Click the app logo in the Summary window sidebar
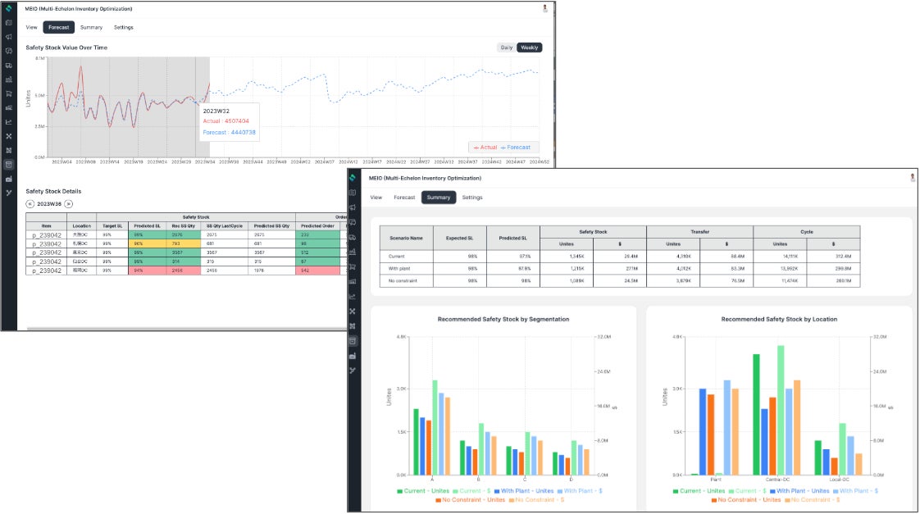Image resolution: width=920 pixels, height=514 pixels. [x=353, y=178]
